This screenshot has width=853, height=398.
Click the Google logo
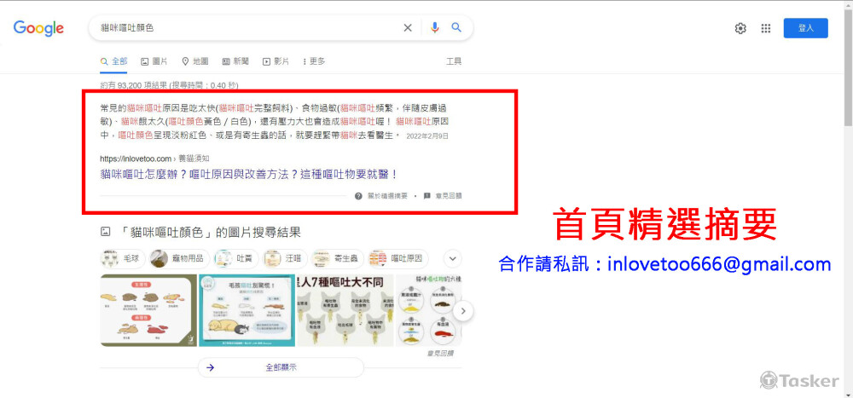pyautogui.click(x=38, y=28)
